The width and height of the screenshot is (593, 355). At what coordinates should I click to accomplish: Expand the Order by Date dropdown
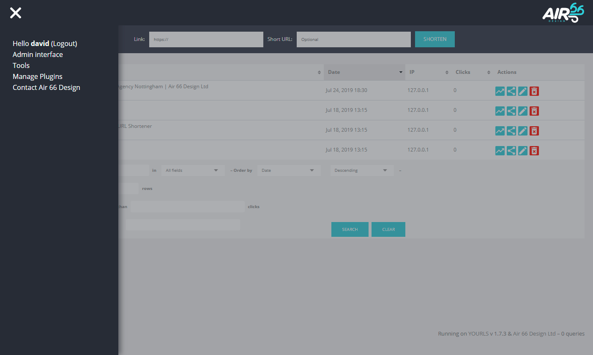tap(289, 171)
